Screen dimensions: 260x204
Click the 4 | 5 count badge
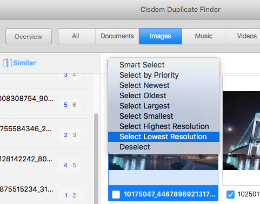click(70, 165)
